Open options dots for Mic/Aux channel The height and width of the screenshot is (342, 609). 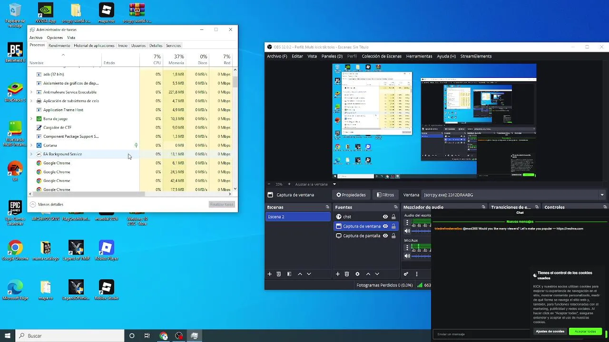[x=407, y=248]
